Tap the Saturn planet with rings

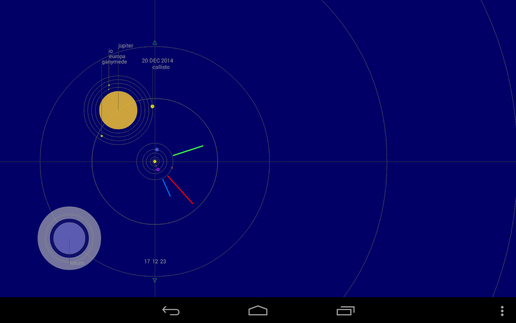pos(69,238)
